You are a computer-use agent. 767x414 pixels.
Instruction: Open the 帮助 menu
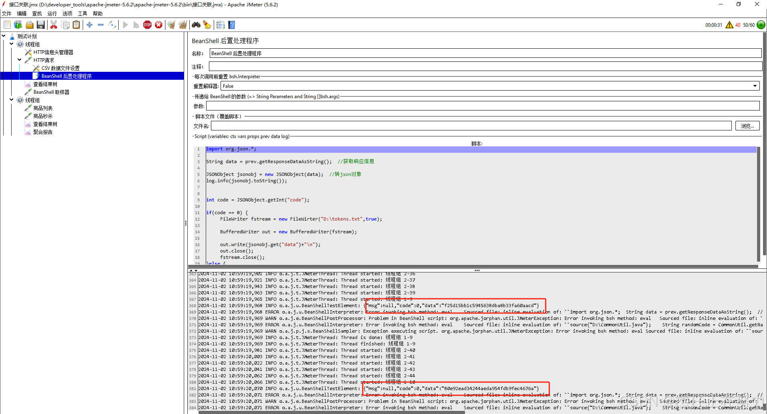click(98, 14)
